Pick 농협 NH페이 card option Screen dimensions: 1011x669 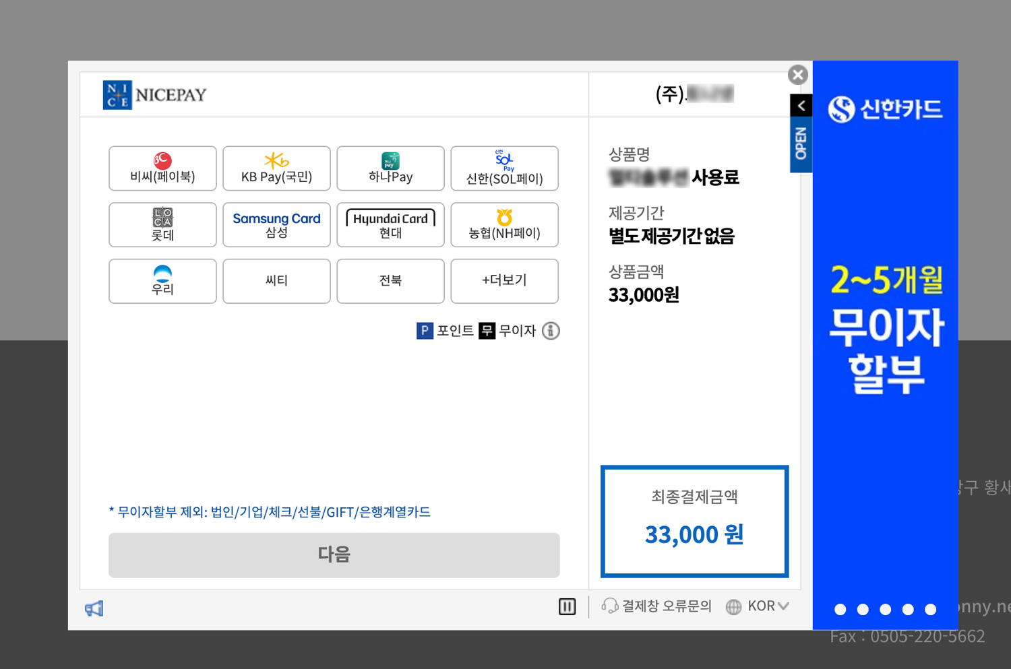pos(504,225)
